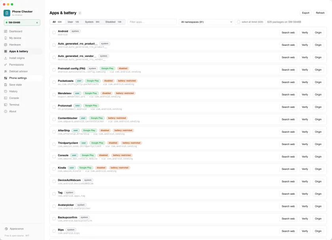Click the com.amazon.kindle package name

(x=70, y=171)
